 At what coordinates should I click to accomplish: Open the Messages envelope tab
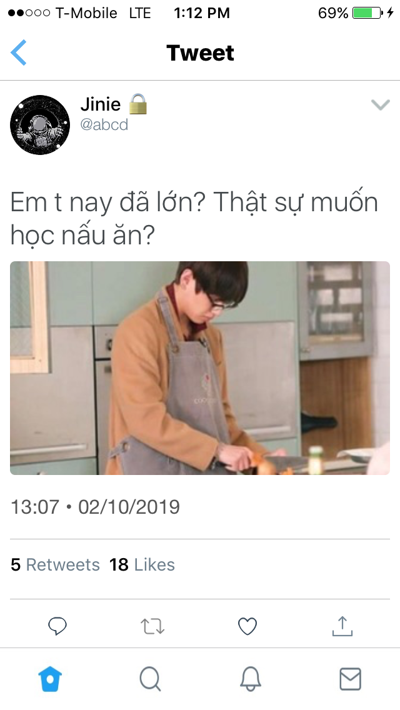tap(350, 679)
